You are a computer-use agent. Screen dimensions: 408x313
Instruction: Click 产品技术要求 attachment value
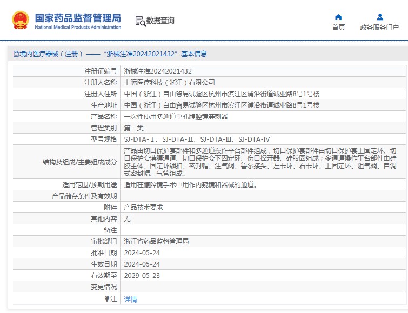(x=143, y=207)
